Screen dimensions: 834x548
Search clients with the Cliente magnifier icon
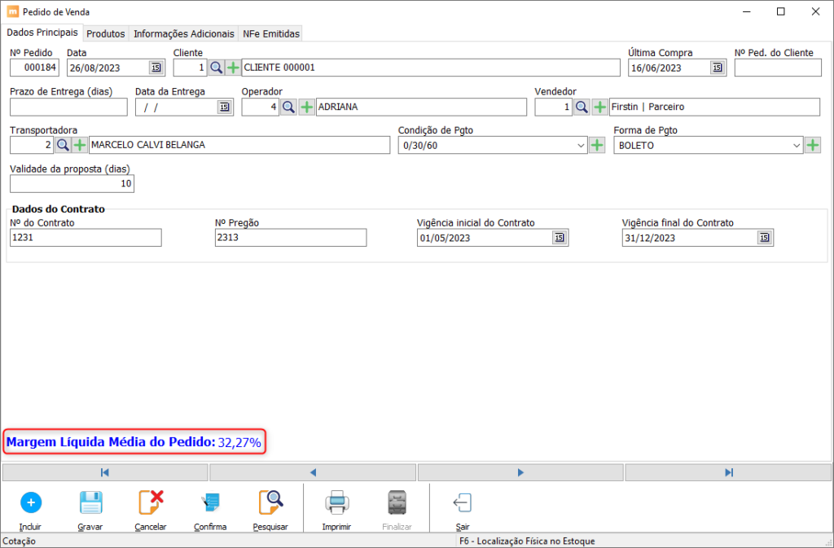(216, 68)
